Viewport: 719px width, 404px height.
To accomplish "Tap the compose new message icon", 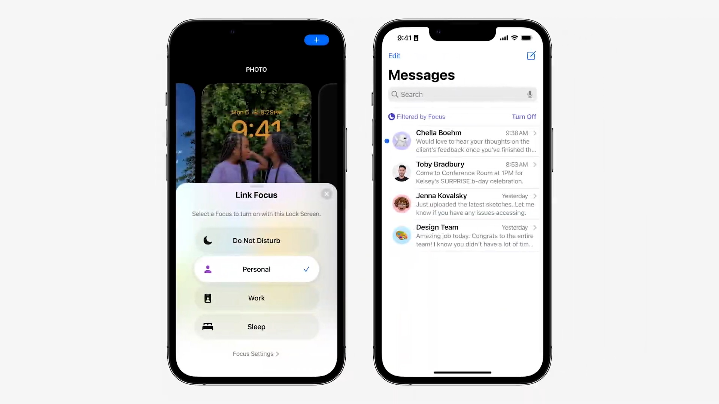I will coord(531,55).
